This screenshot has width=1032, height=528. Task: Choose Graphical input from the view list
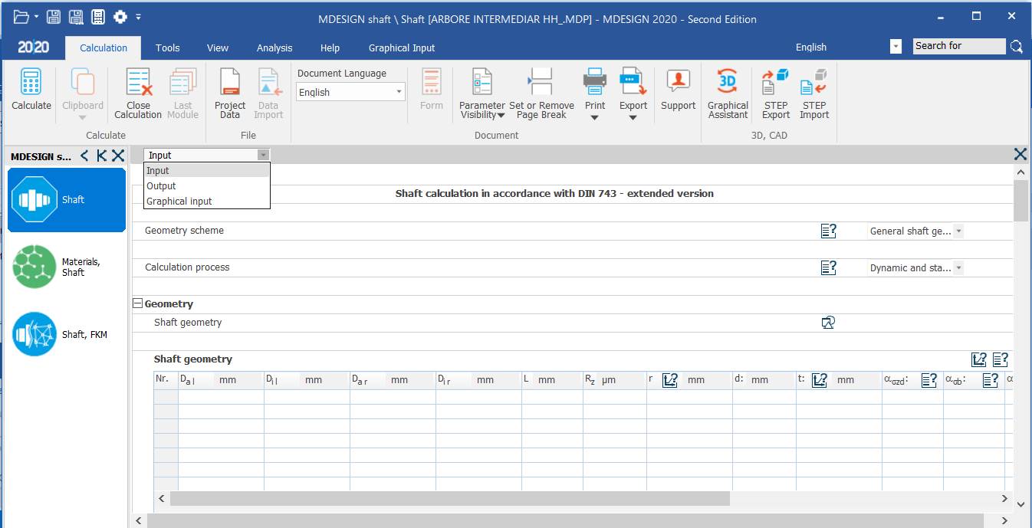(x=207, y=201)
